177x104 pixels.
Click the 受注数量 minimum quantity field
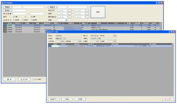[x=19, y=14]
